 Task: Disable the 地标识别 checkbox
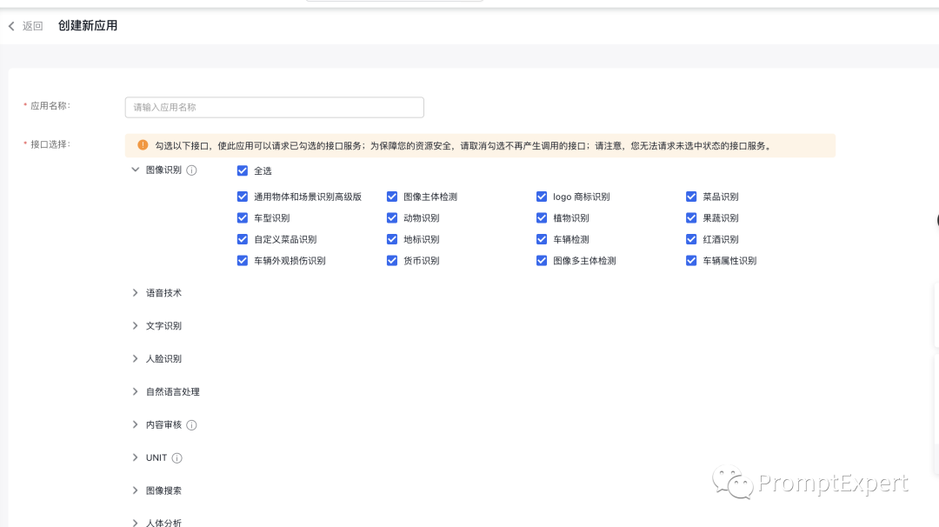click(x=392, y=239)
